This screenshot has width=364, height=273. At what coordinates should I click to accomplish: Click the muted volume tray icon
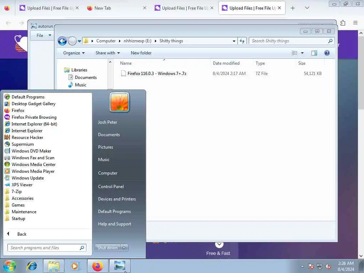pyautogui.click(x=328, y=266)
